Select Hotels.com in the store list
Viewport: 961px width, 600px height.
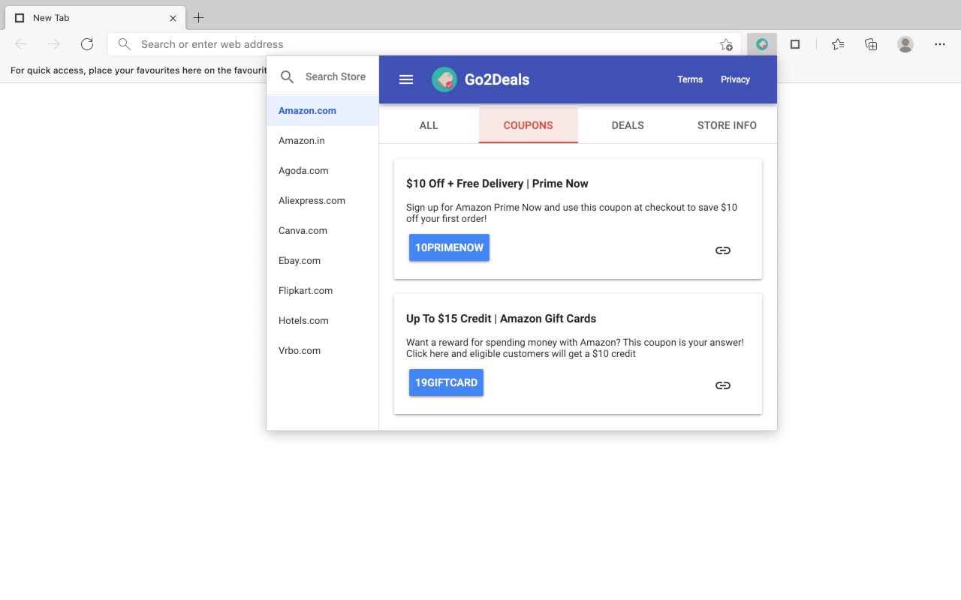click(x=323, y=320)
